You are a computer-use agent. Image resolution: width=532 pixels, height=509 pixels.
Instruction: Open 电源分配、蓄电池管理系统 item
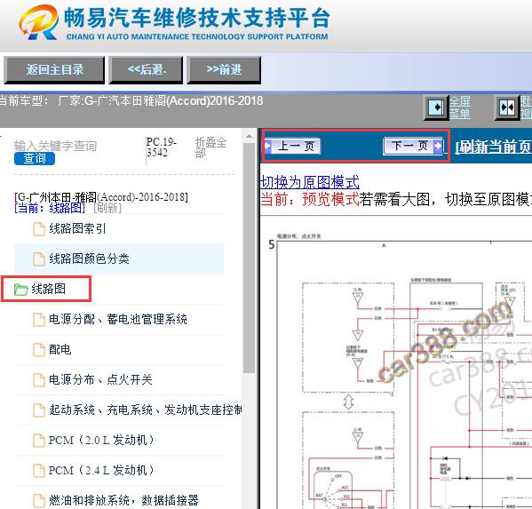coord(119,319)
